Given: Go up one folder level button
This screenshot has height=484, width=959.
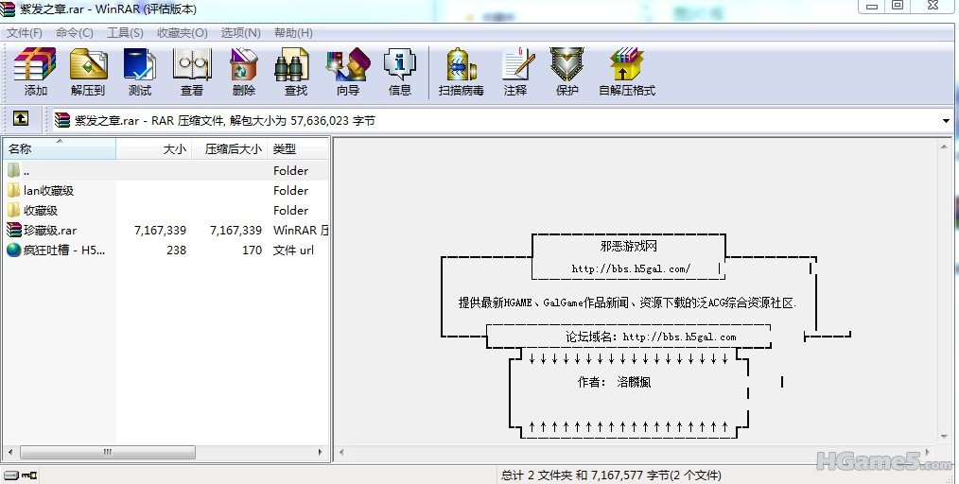Looking at the screenshot, I should click(21, 119).
